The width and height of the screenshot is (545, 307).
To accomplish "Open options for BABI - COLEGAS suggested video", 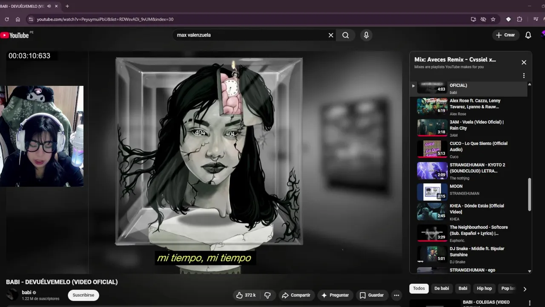I will pyautogui.click(x=530, y=303).
